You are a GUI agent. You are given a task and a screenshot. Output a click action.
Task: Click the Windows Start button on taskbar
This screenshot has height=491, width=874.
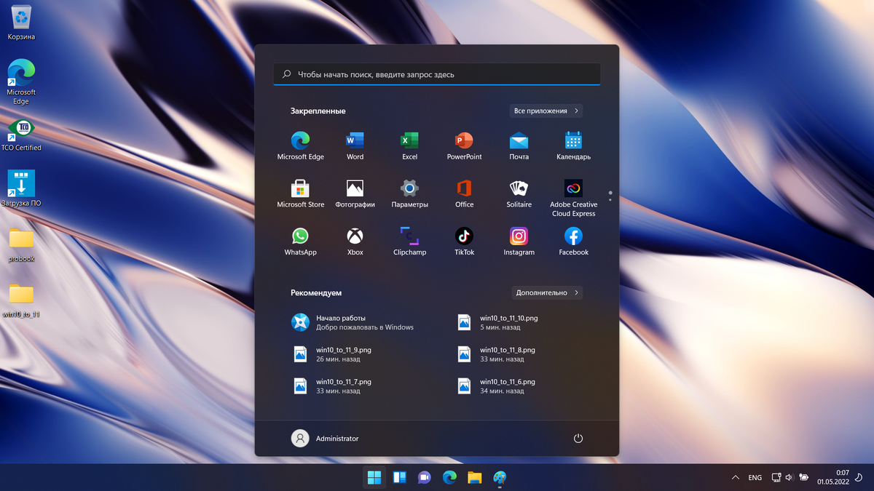coord(374,477)
